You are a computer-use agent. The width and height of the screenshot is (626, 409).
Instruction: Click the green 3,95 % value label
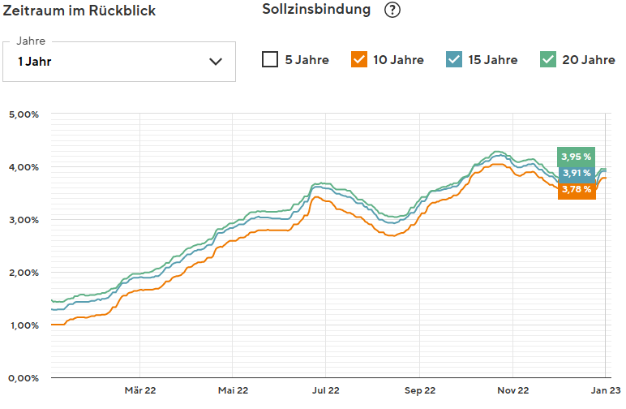click(577, 157)
